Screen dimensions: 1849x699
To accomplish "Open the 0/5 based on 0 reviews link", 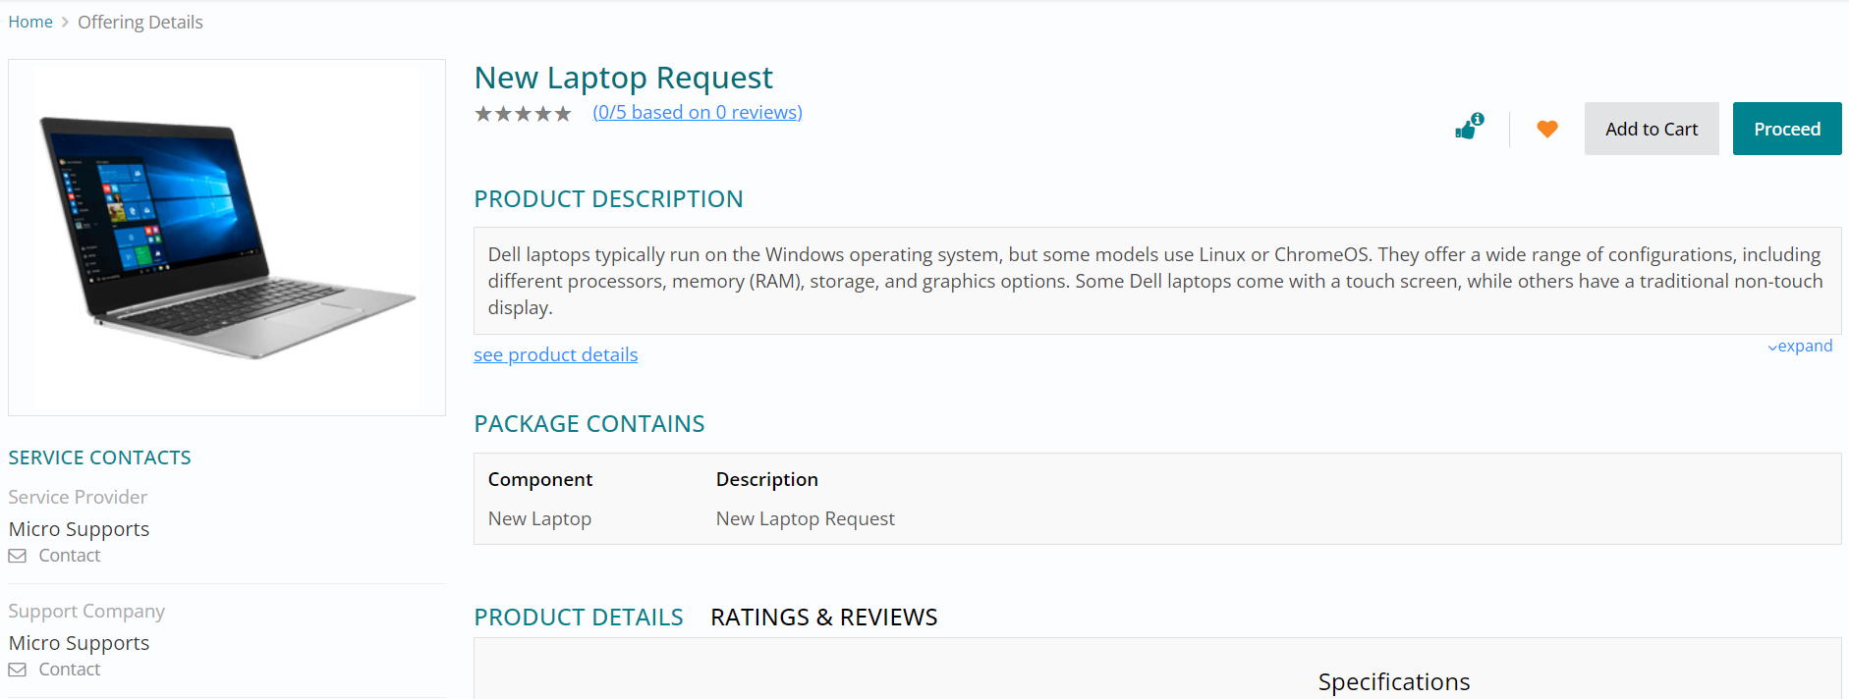I will click(x=697, y=113).
